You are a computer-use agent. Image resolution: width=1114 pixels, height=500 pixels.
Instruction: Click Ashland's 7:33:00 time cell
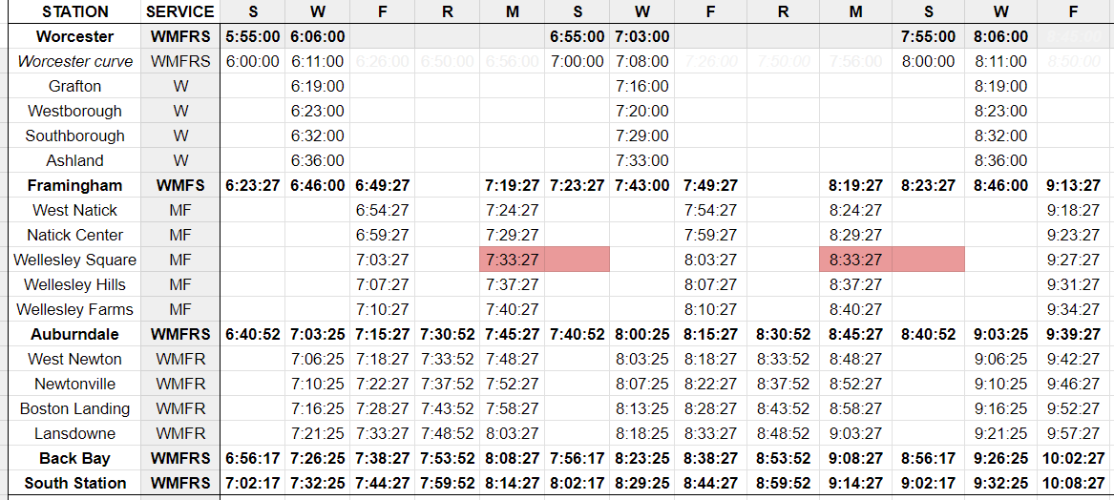[642, 161]
